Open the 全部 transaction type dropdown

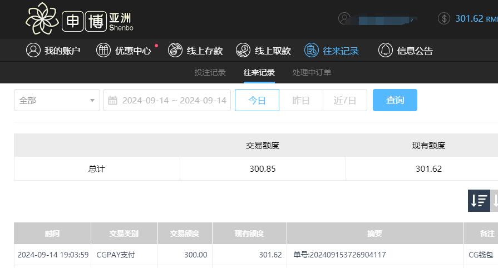(x=57, y=100)
